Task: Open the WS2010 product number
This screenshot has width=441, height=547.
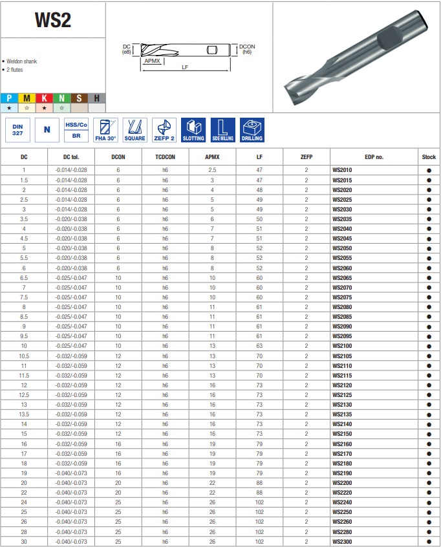Action: [x=342, y=170]
